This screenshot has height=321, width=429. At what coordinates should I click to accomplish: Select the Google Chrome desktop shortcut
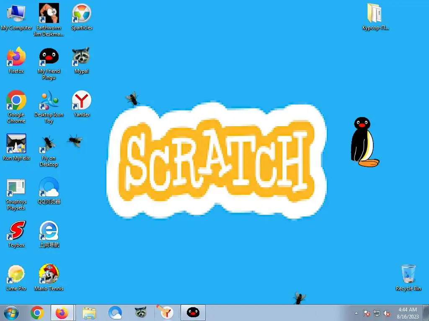click(16, 107)
